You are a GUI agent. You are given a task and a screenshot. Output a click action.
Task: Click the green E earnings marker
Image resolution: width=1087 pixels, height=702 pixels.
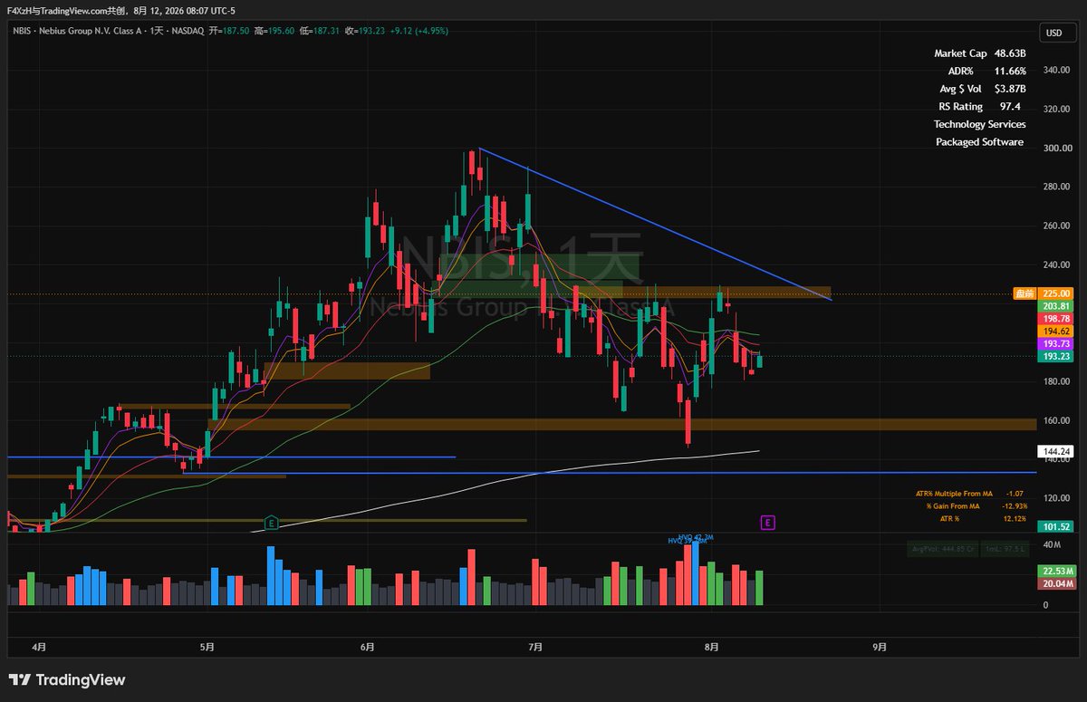click(270, 522)
